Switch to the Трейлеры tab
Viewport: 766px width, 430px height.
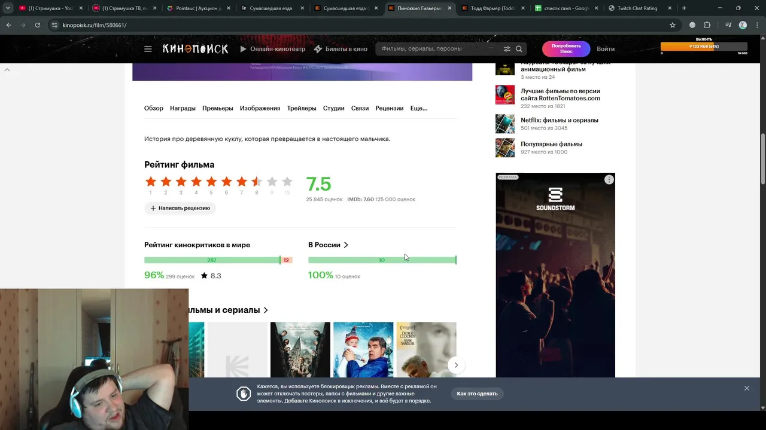pos(302,108)
